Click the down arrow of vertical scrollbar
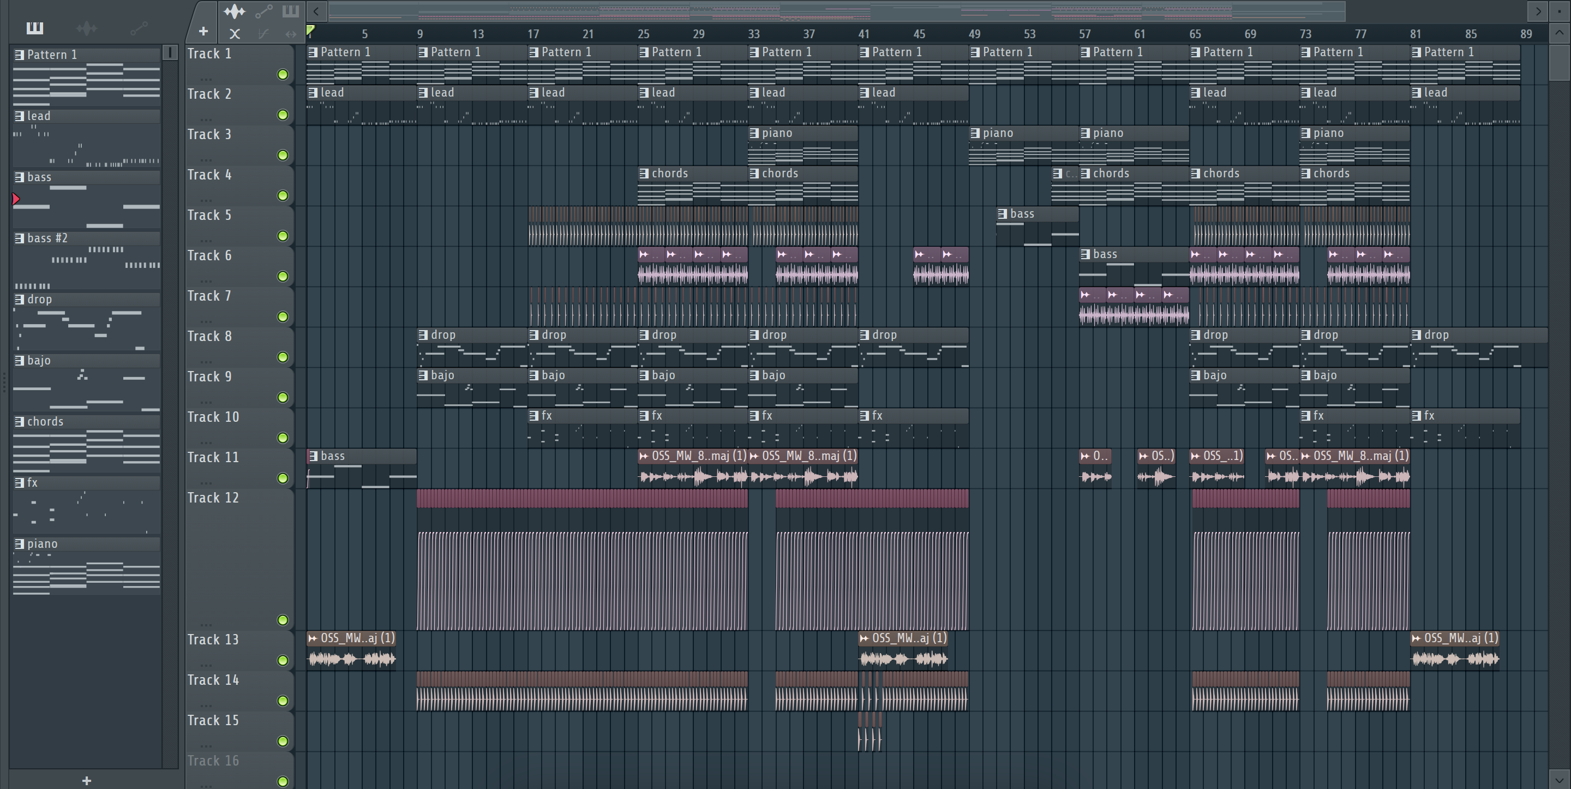1571x789 pixels. 1560,779
